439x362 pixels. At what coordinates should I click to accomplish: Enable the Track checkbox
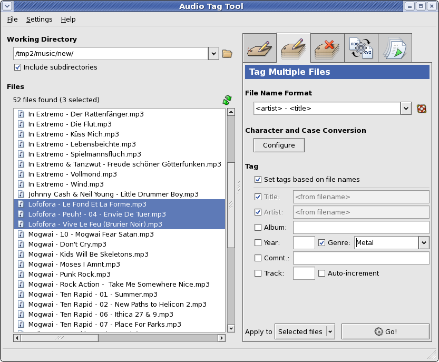pos(258,273)
